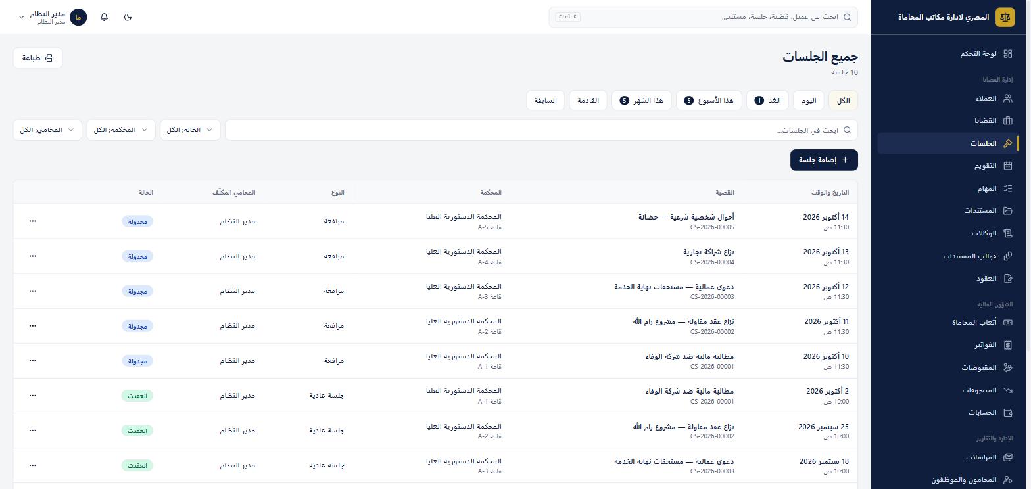Open the المحامي lawyer filter dropdown
The image size is (1031, 489).
click(x=47, y=130)
